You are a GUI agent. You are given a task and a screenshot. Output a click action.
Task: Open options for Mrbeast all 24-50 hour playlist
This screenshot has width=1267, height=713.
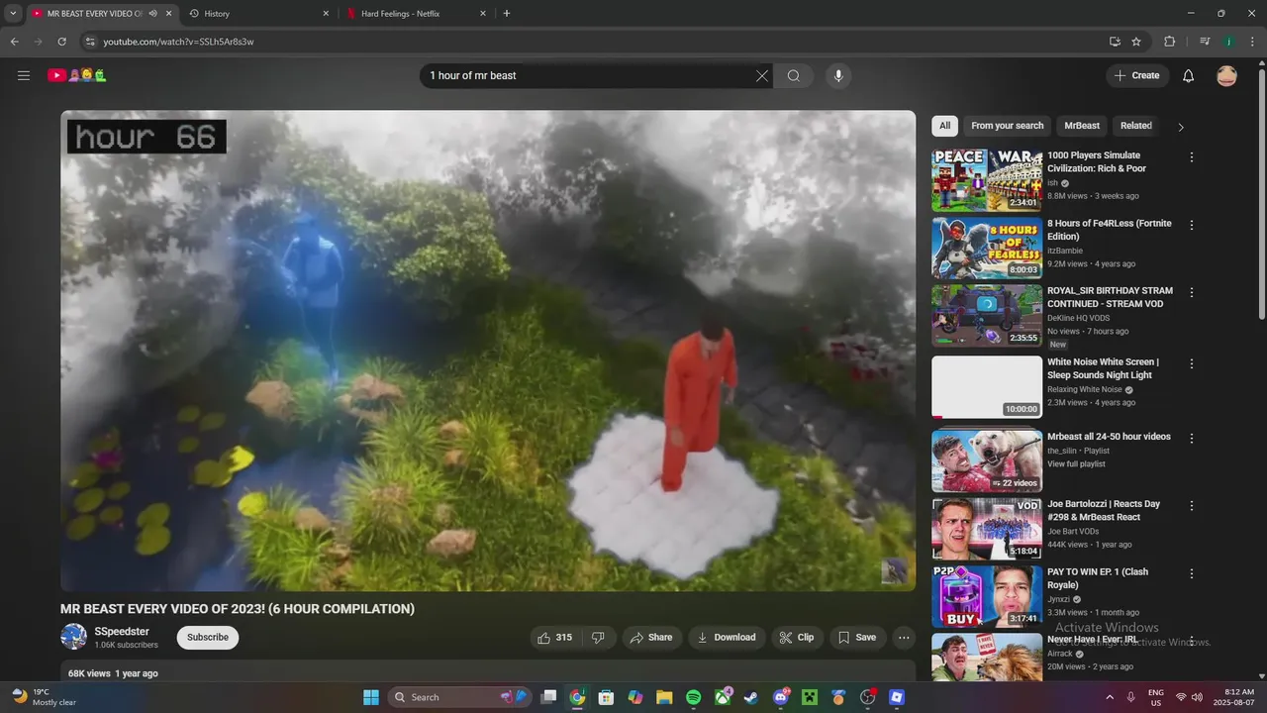click(1192, 438)
